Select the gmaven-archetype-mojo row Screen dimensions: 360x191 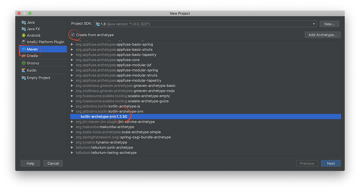coord(205,91)
